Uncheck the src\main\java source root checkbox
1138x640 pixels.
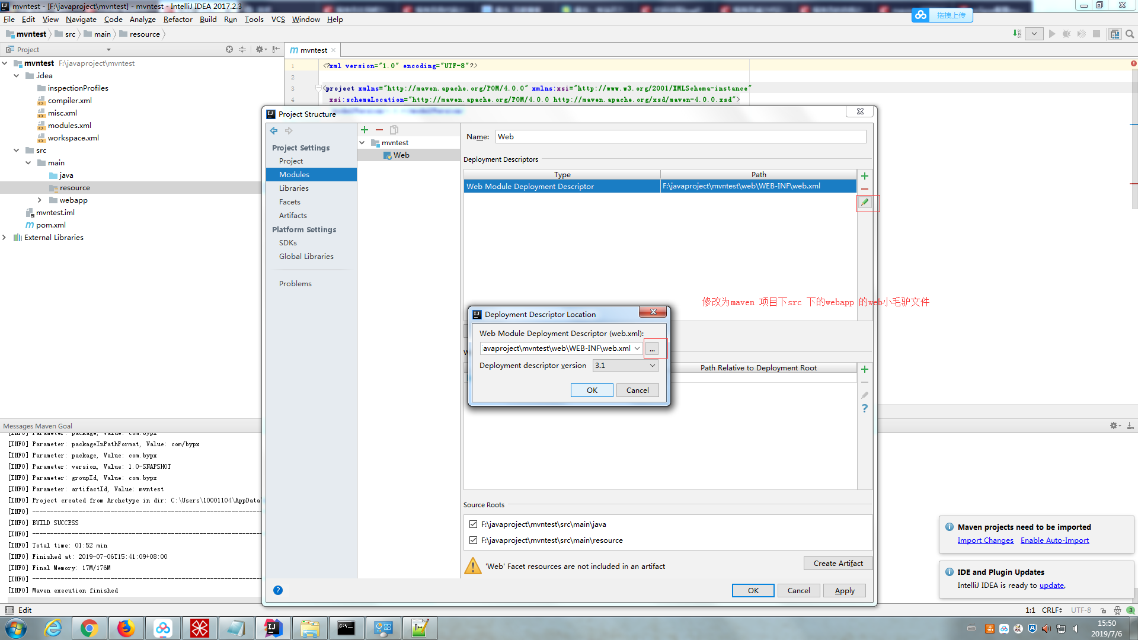click(473, 524)
